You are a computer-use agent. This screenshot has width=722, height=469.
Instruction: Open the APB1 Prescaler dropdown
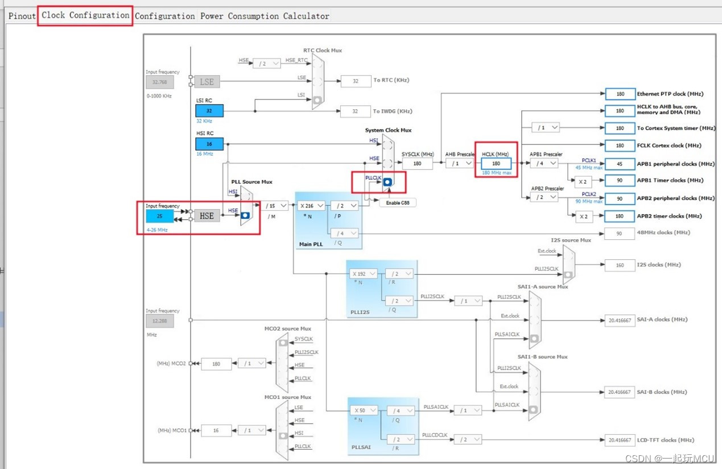pyautogui.click(x=543, y=163)
